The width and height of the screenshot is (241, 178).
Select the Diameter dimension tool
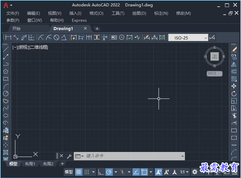tap(56, 37)
